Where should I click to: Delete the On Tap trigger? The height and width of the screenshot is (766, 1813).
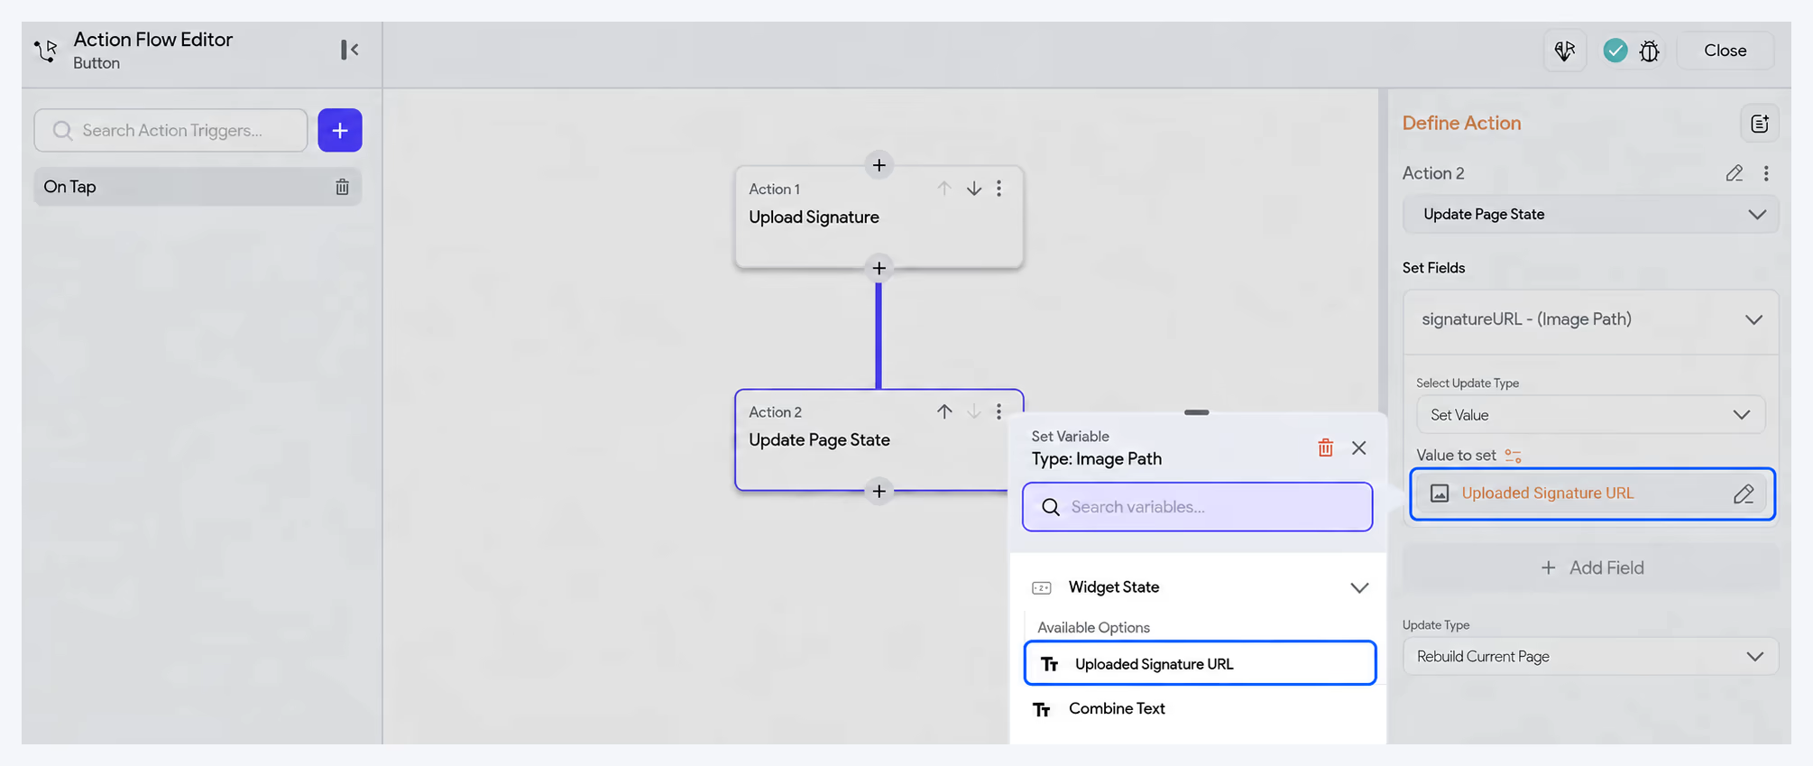tap(343, 187)
